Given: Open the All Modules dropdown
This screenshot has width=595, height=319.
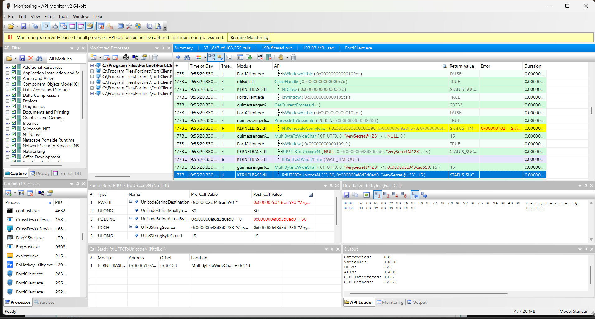Looking at the screenshot, I should [67, 59].
